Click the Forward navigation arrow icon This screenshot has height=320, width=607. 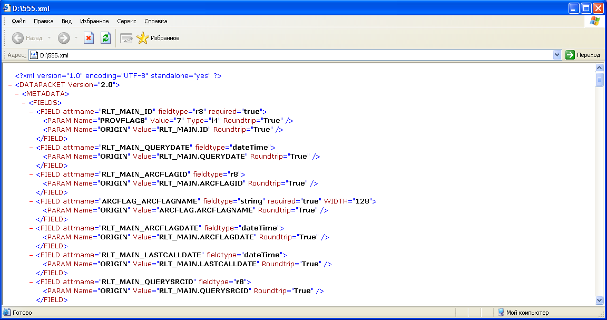(64, 38)
